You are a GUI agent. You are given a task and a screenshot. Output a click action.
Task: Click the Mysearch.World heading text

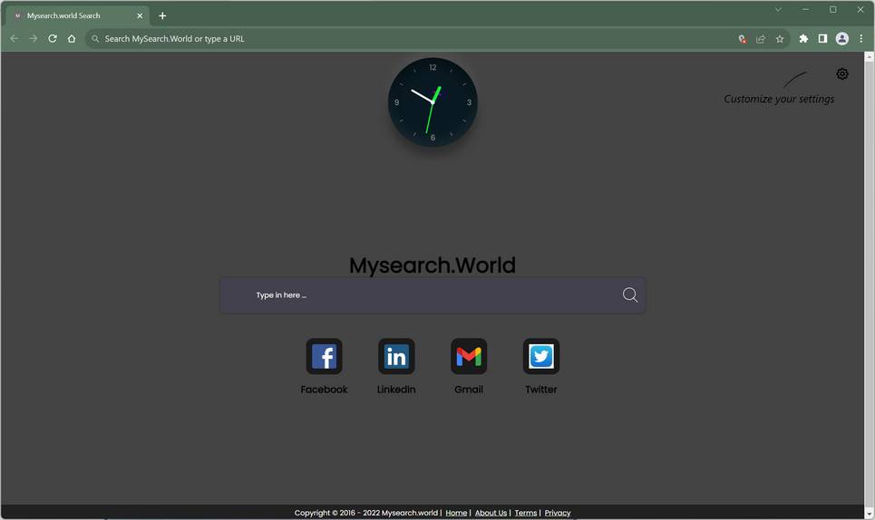433,265
